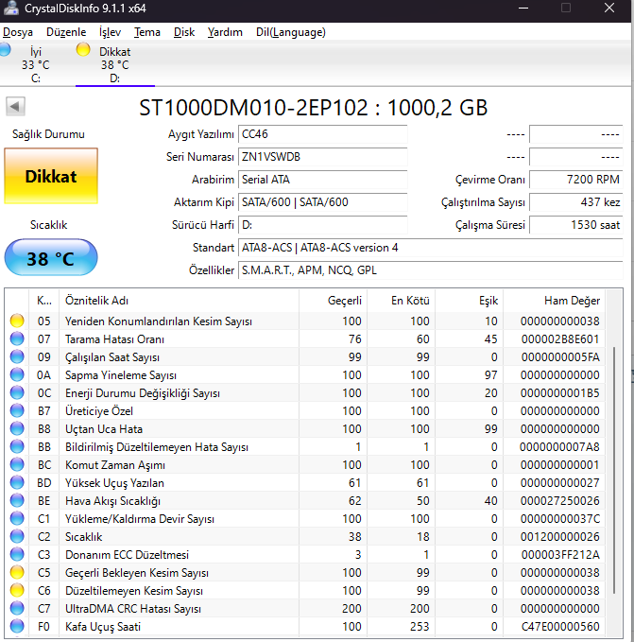This screenshot has height=642, width=634.
Task: Open the Dil(Language) menu
Action: 290,32
